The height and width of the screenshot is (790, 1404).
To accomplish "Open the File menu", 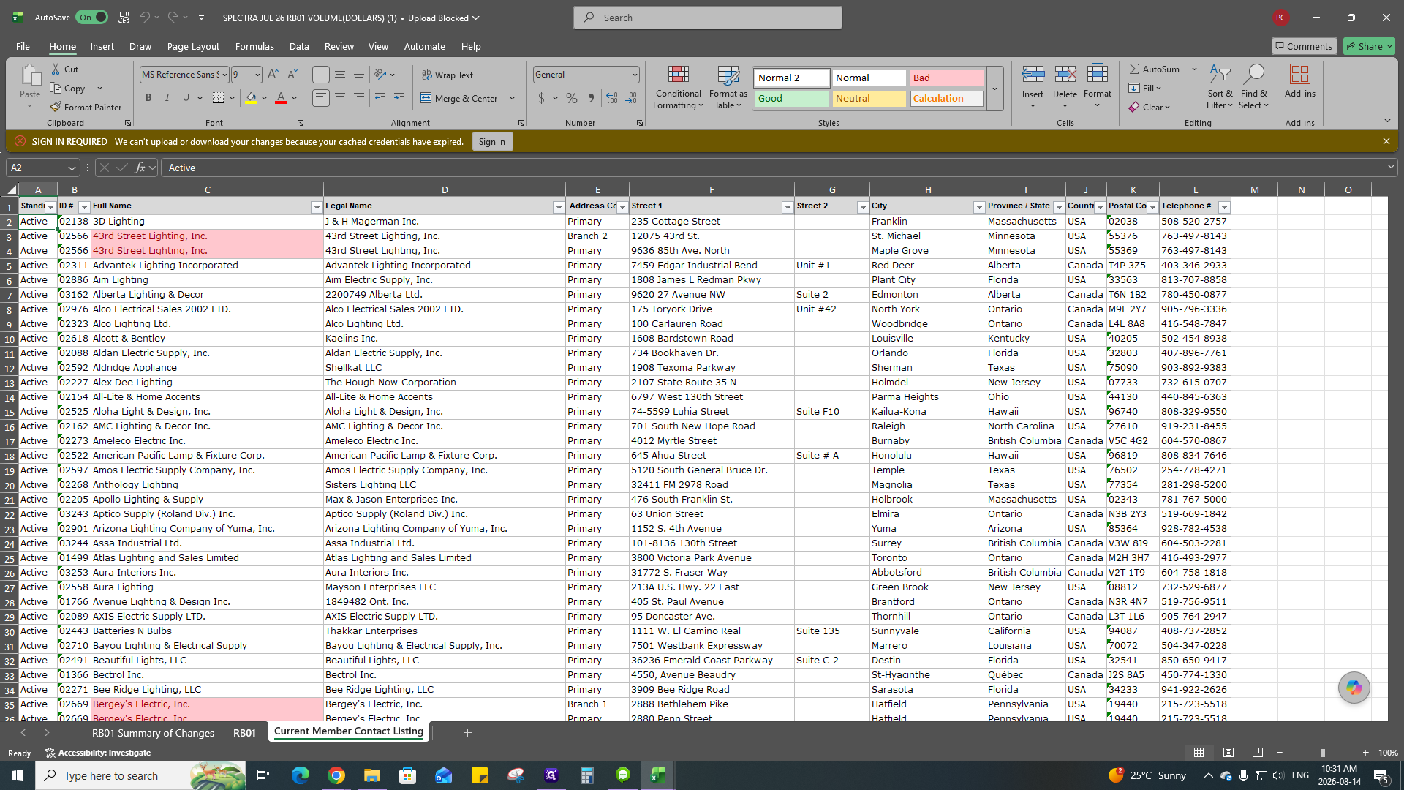I will [23, 46].
